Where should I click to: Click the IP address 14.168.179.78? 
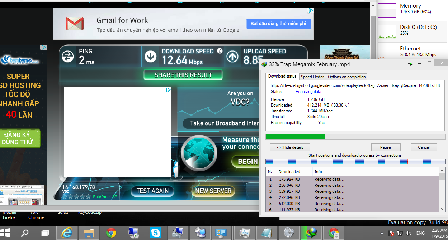[x=79, y=187]
